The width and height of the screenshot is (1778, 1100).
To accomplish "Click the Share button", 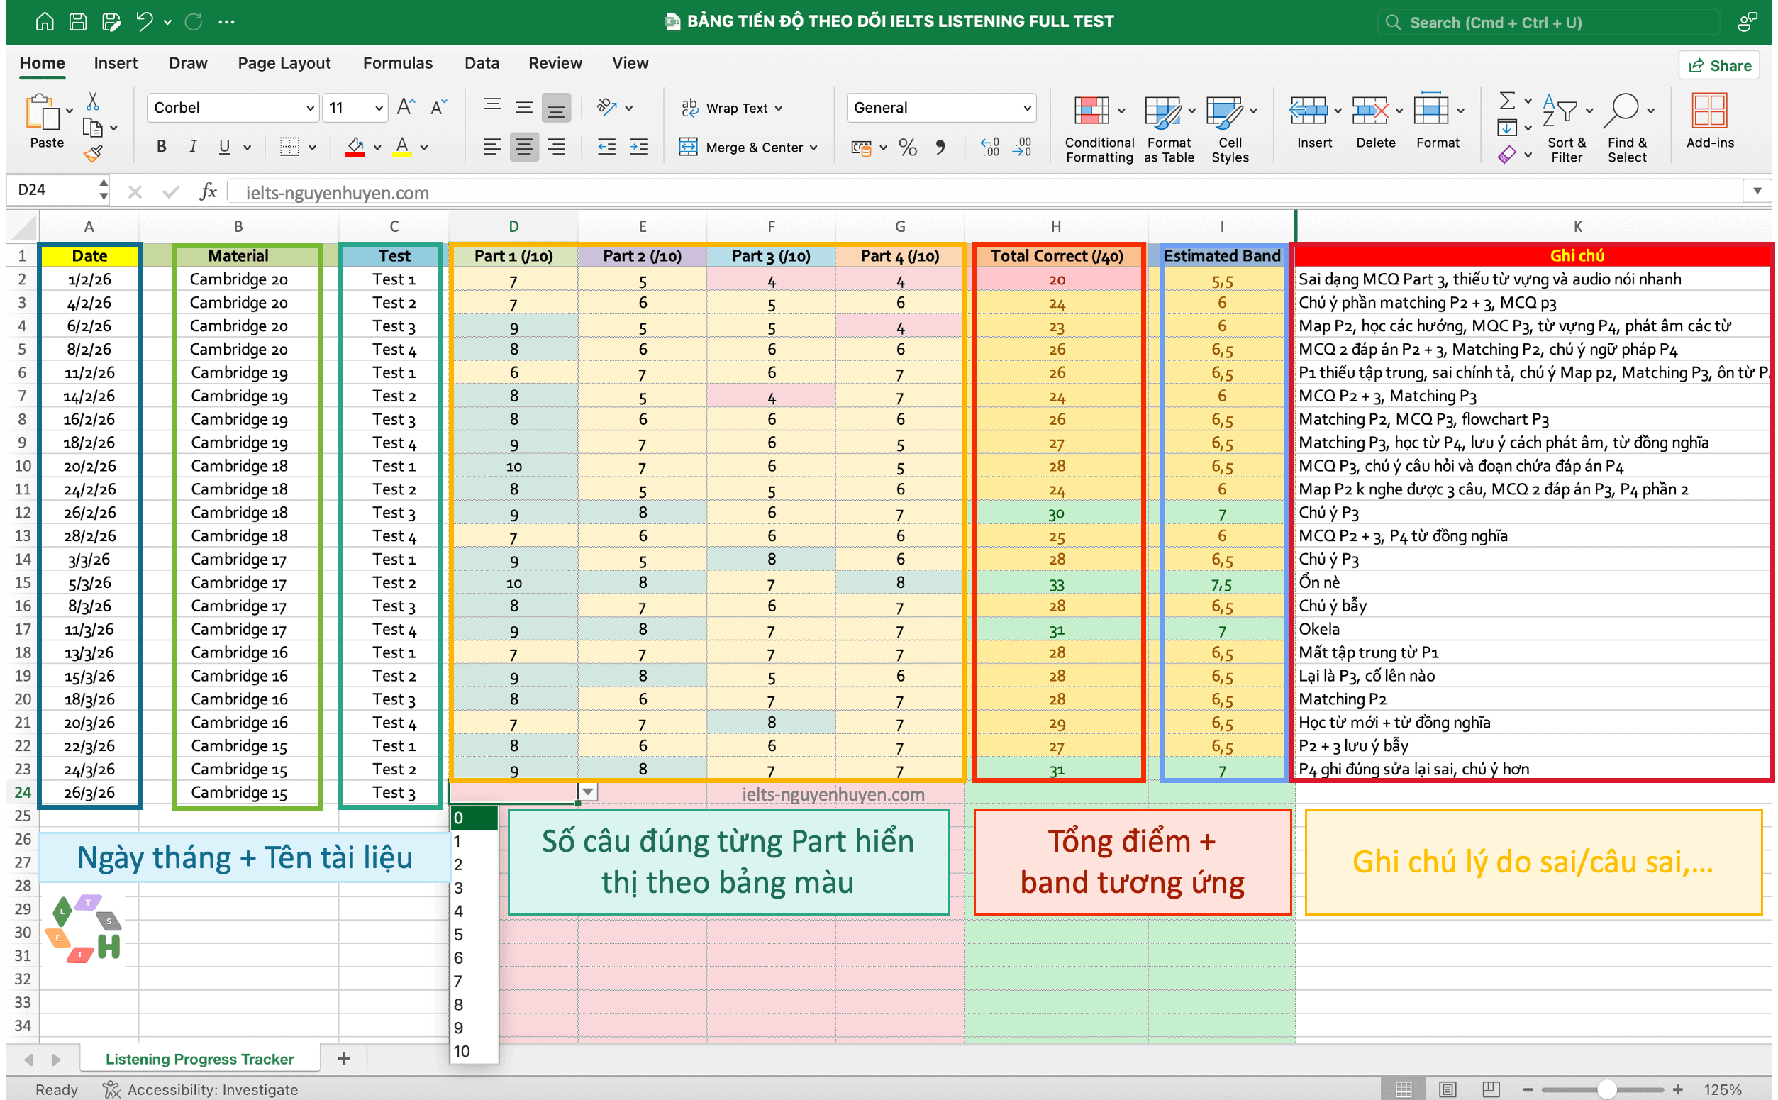I will coord(1718,65).
